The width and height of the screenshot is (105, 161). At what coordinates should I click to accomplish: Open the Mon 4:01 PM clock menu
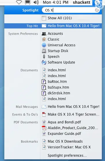coord(56,2)
